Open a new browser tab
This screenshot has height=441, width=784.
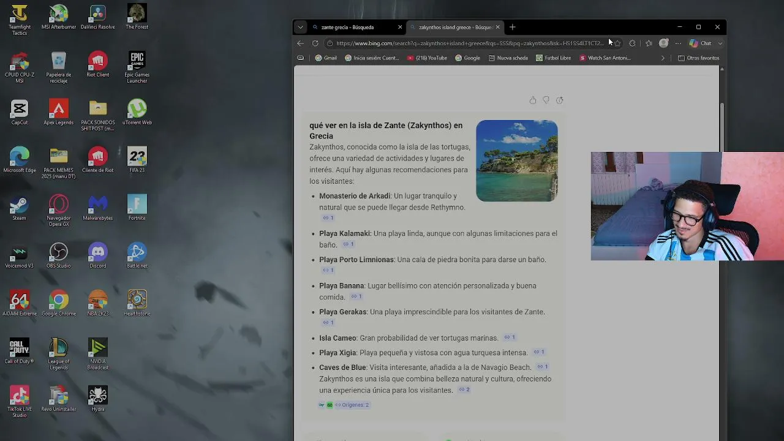513,27
